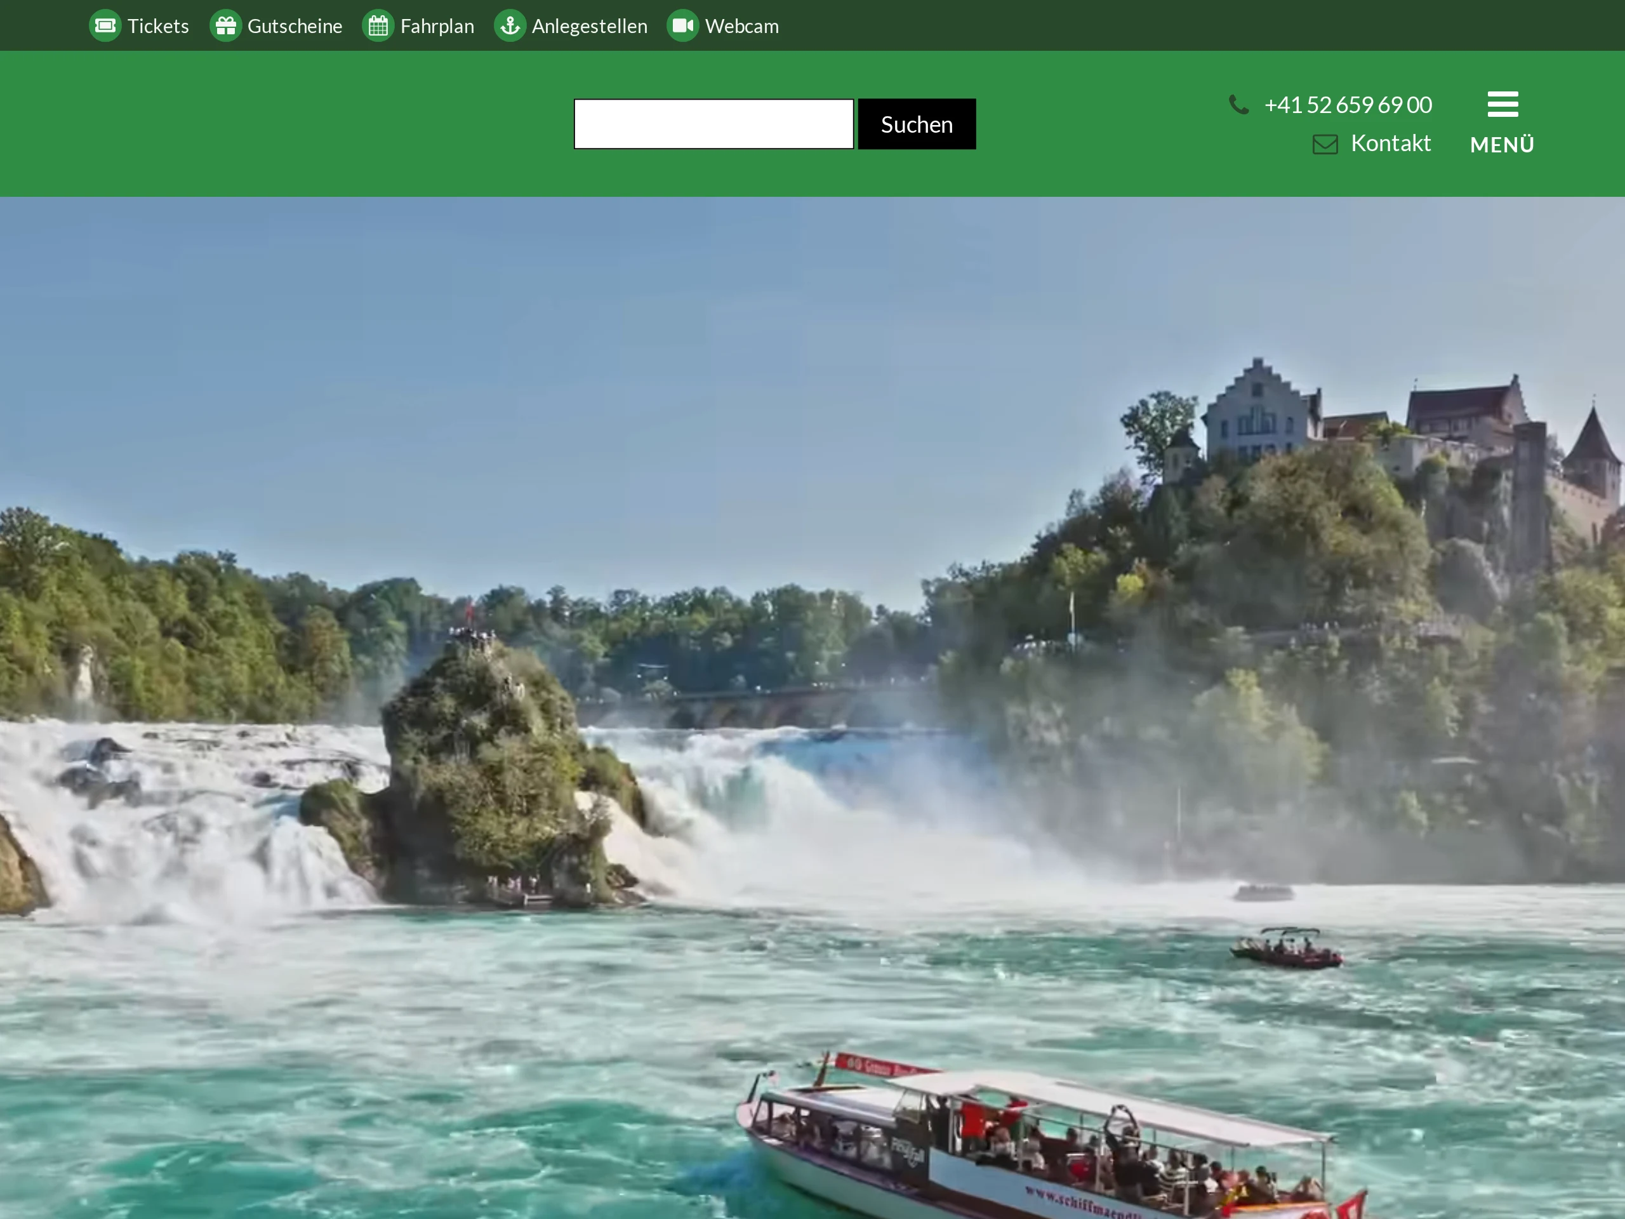Open the Webcam text link
The height and width of the screenshot is (1219, 1625).
(x=741, y=26)
